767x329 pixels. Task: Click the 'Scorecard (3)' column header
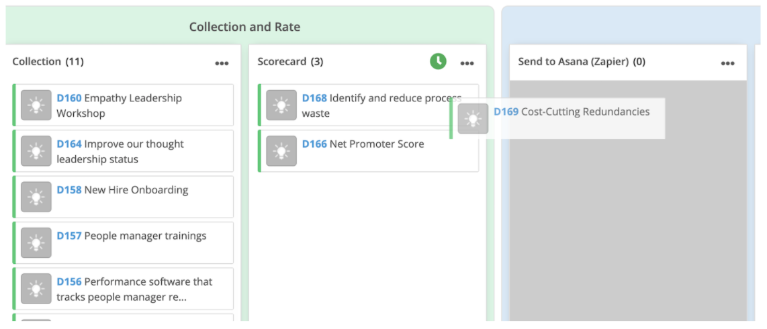pyautogui.click(x=290, y=62)
